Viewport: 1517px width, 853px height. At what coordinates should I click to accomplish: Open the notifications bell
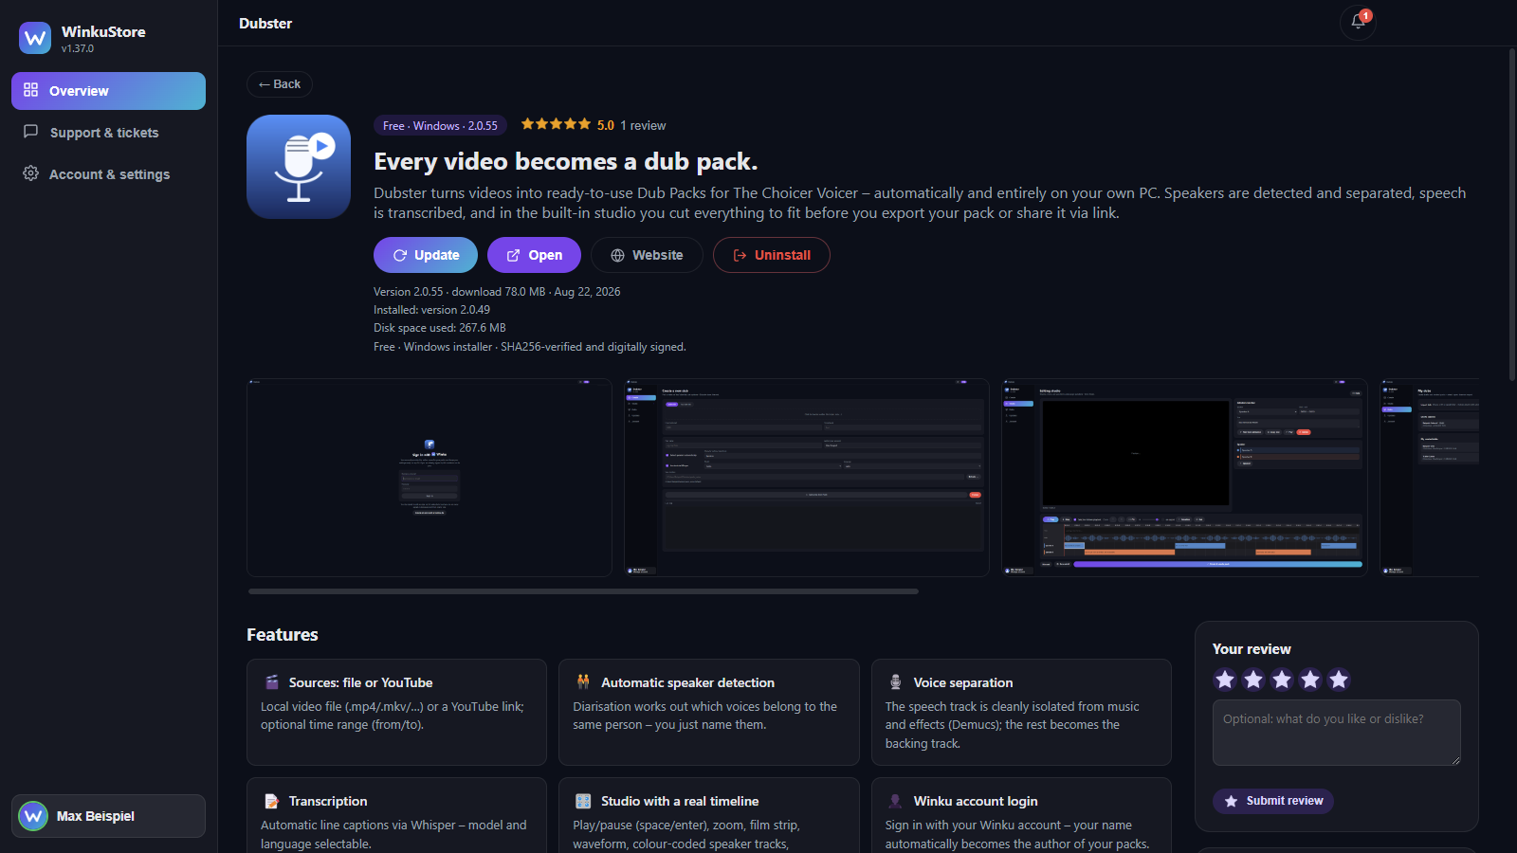[1358, 23]
